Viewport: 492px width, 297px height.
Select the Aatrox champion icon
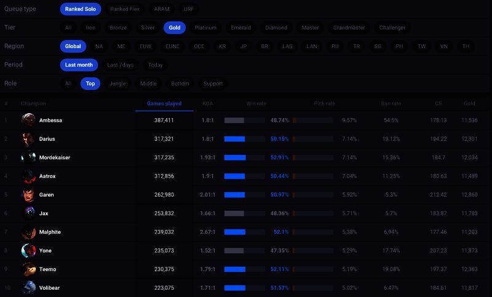click(28, 176)
